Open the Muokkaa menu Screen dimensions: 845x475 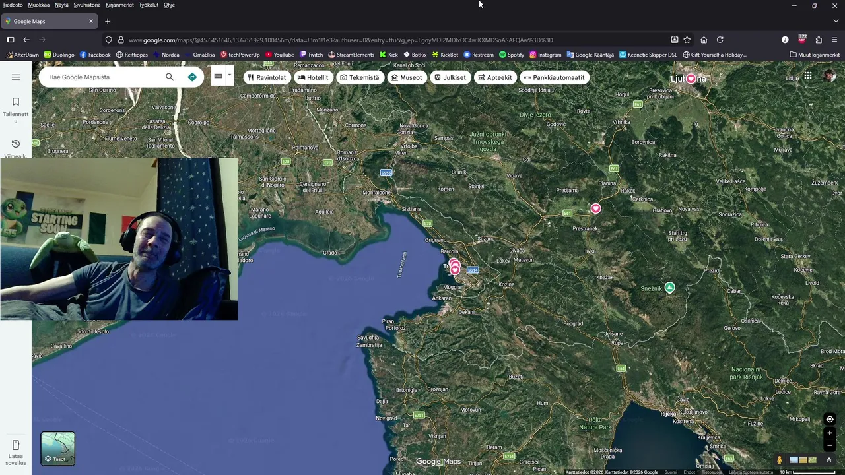[38, 5]
